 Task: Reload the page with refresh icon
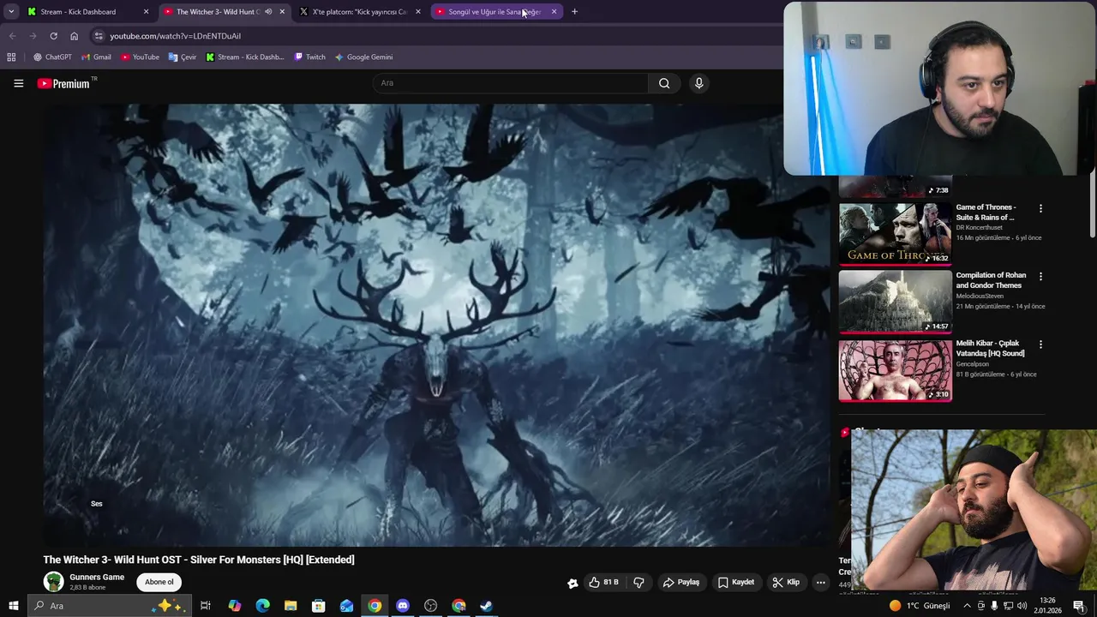point(53,36)
